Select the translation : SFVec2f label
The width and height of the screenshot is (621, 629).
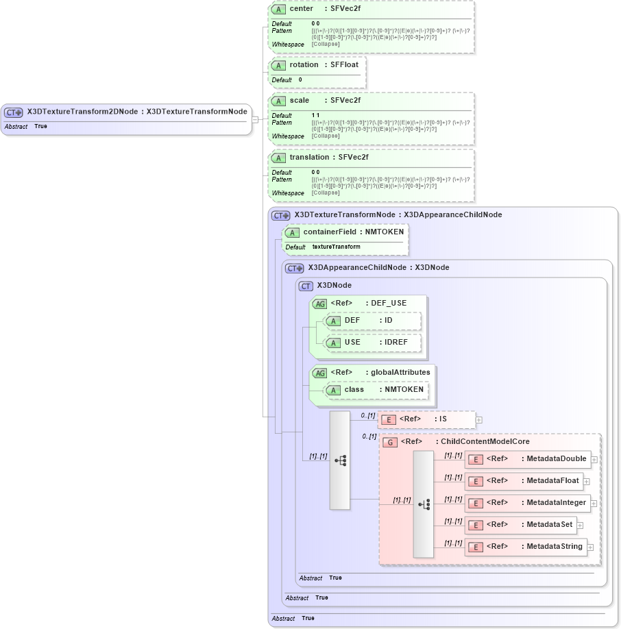pyautogui.click(x=329, y=158)
